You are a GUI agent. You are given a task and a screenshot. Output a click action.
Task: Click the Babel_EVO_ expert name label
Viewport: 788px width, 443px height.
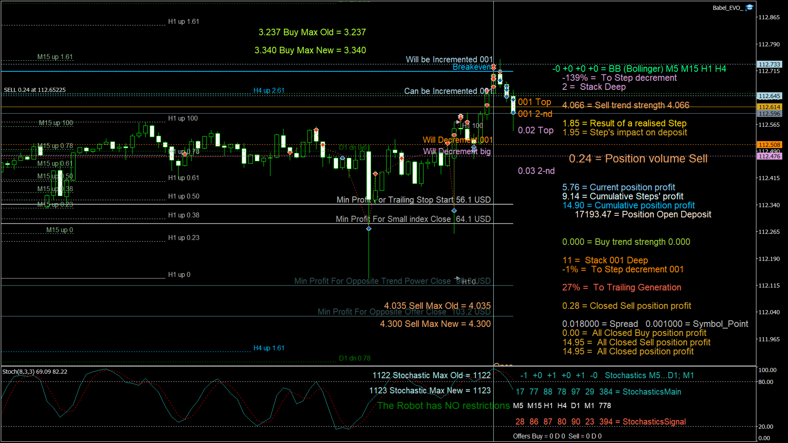click(728, 8)
